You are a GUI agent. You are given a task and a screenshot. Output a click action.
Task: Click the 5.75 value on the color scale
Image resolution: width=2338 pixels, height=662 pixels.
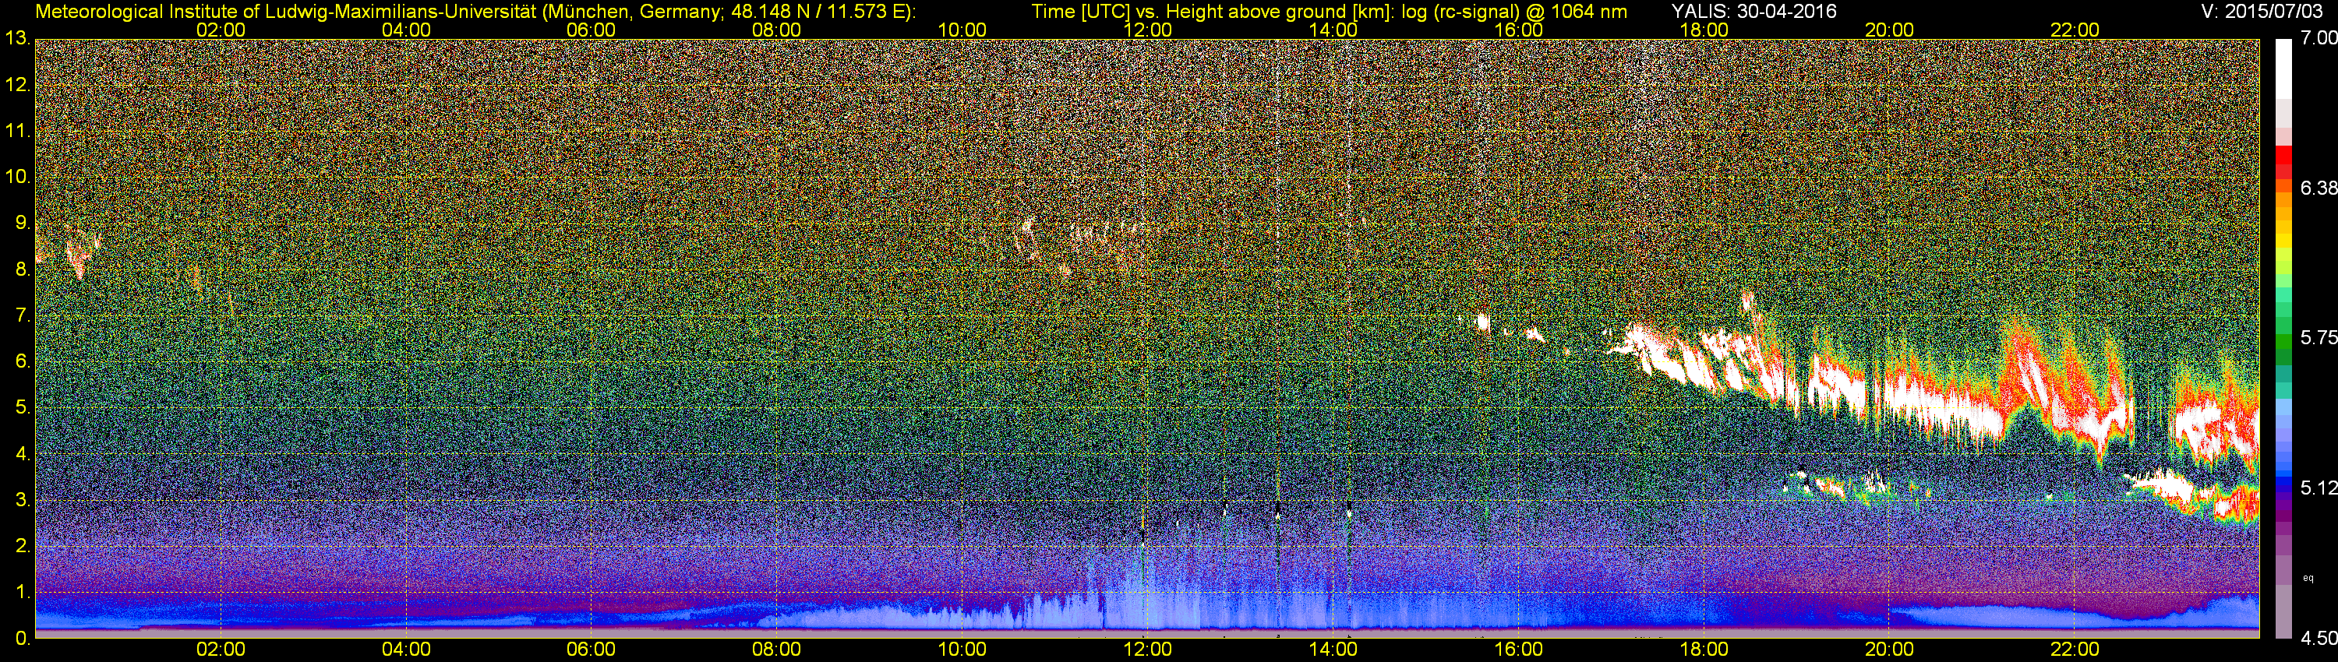pos(2319,337)
